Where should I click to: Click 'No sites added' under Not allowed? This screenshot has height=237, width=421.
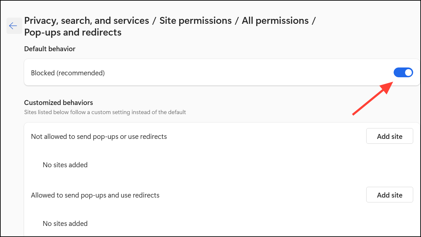pos(65,165)
